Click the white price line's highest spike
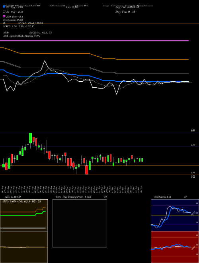199x263 pixels. [45, 61]
